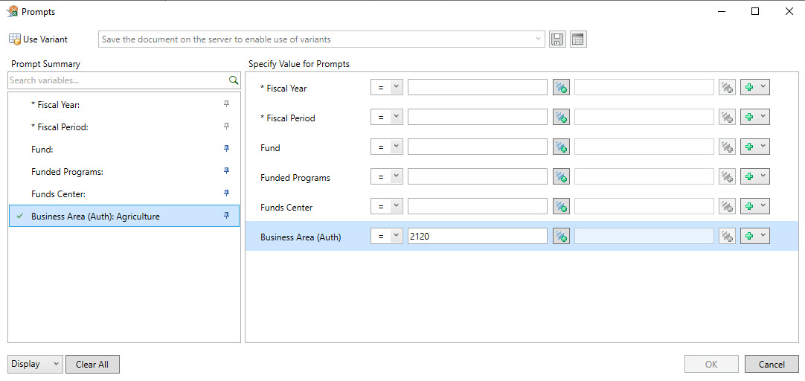Click the Cancel button
The height and width of the screenshot is (381, 805).
(772, 364)
